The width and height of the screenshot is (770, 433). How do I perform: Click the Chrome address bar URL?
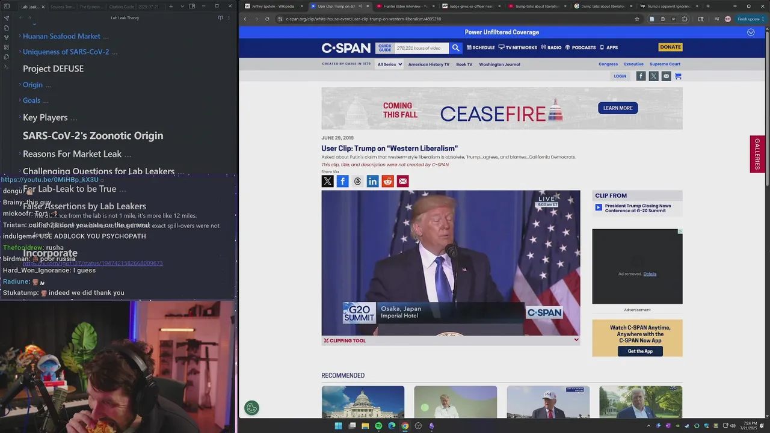(x=363, y=19)
